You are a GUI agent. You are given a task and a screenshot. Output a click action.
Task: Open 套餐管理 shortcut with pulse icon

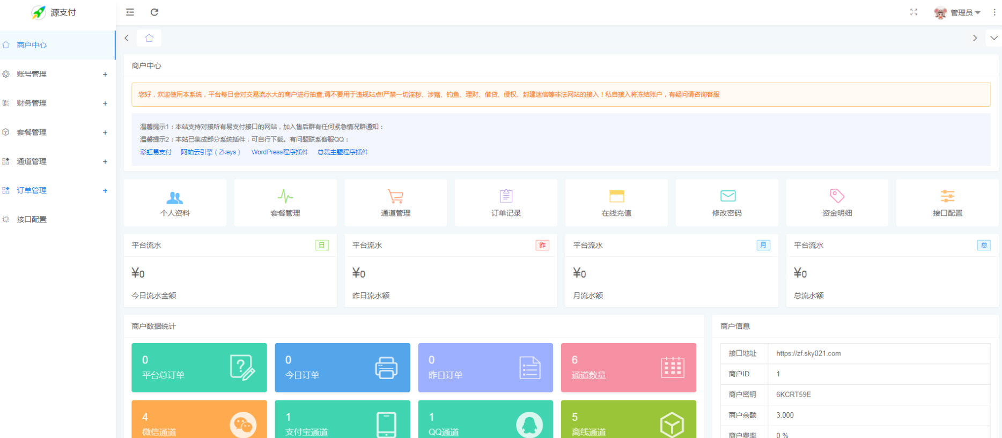285,203
